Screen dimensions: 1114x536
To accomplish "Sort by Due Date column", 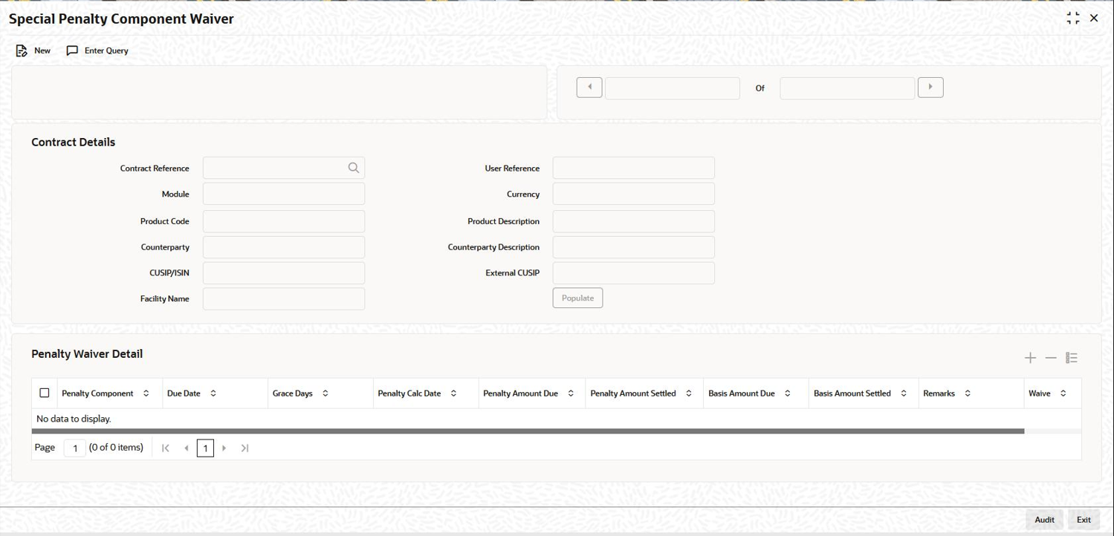I will pyautogui.click(x=213, y=393).
